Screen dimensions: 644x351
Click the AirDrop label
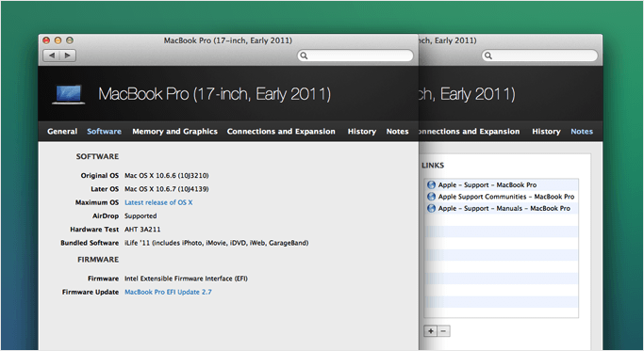(106, 215)
